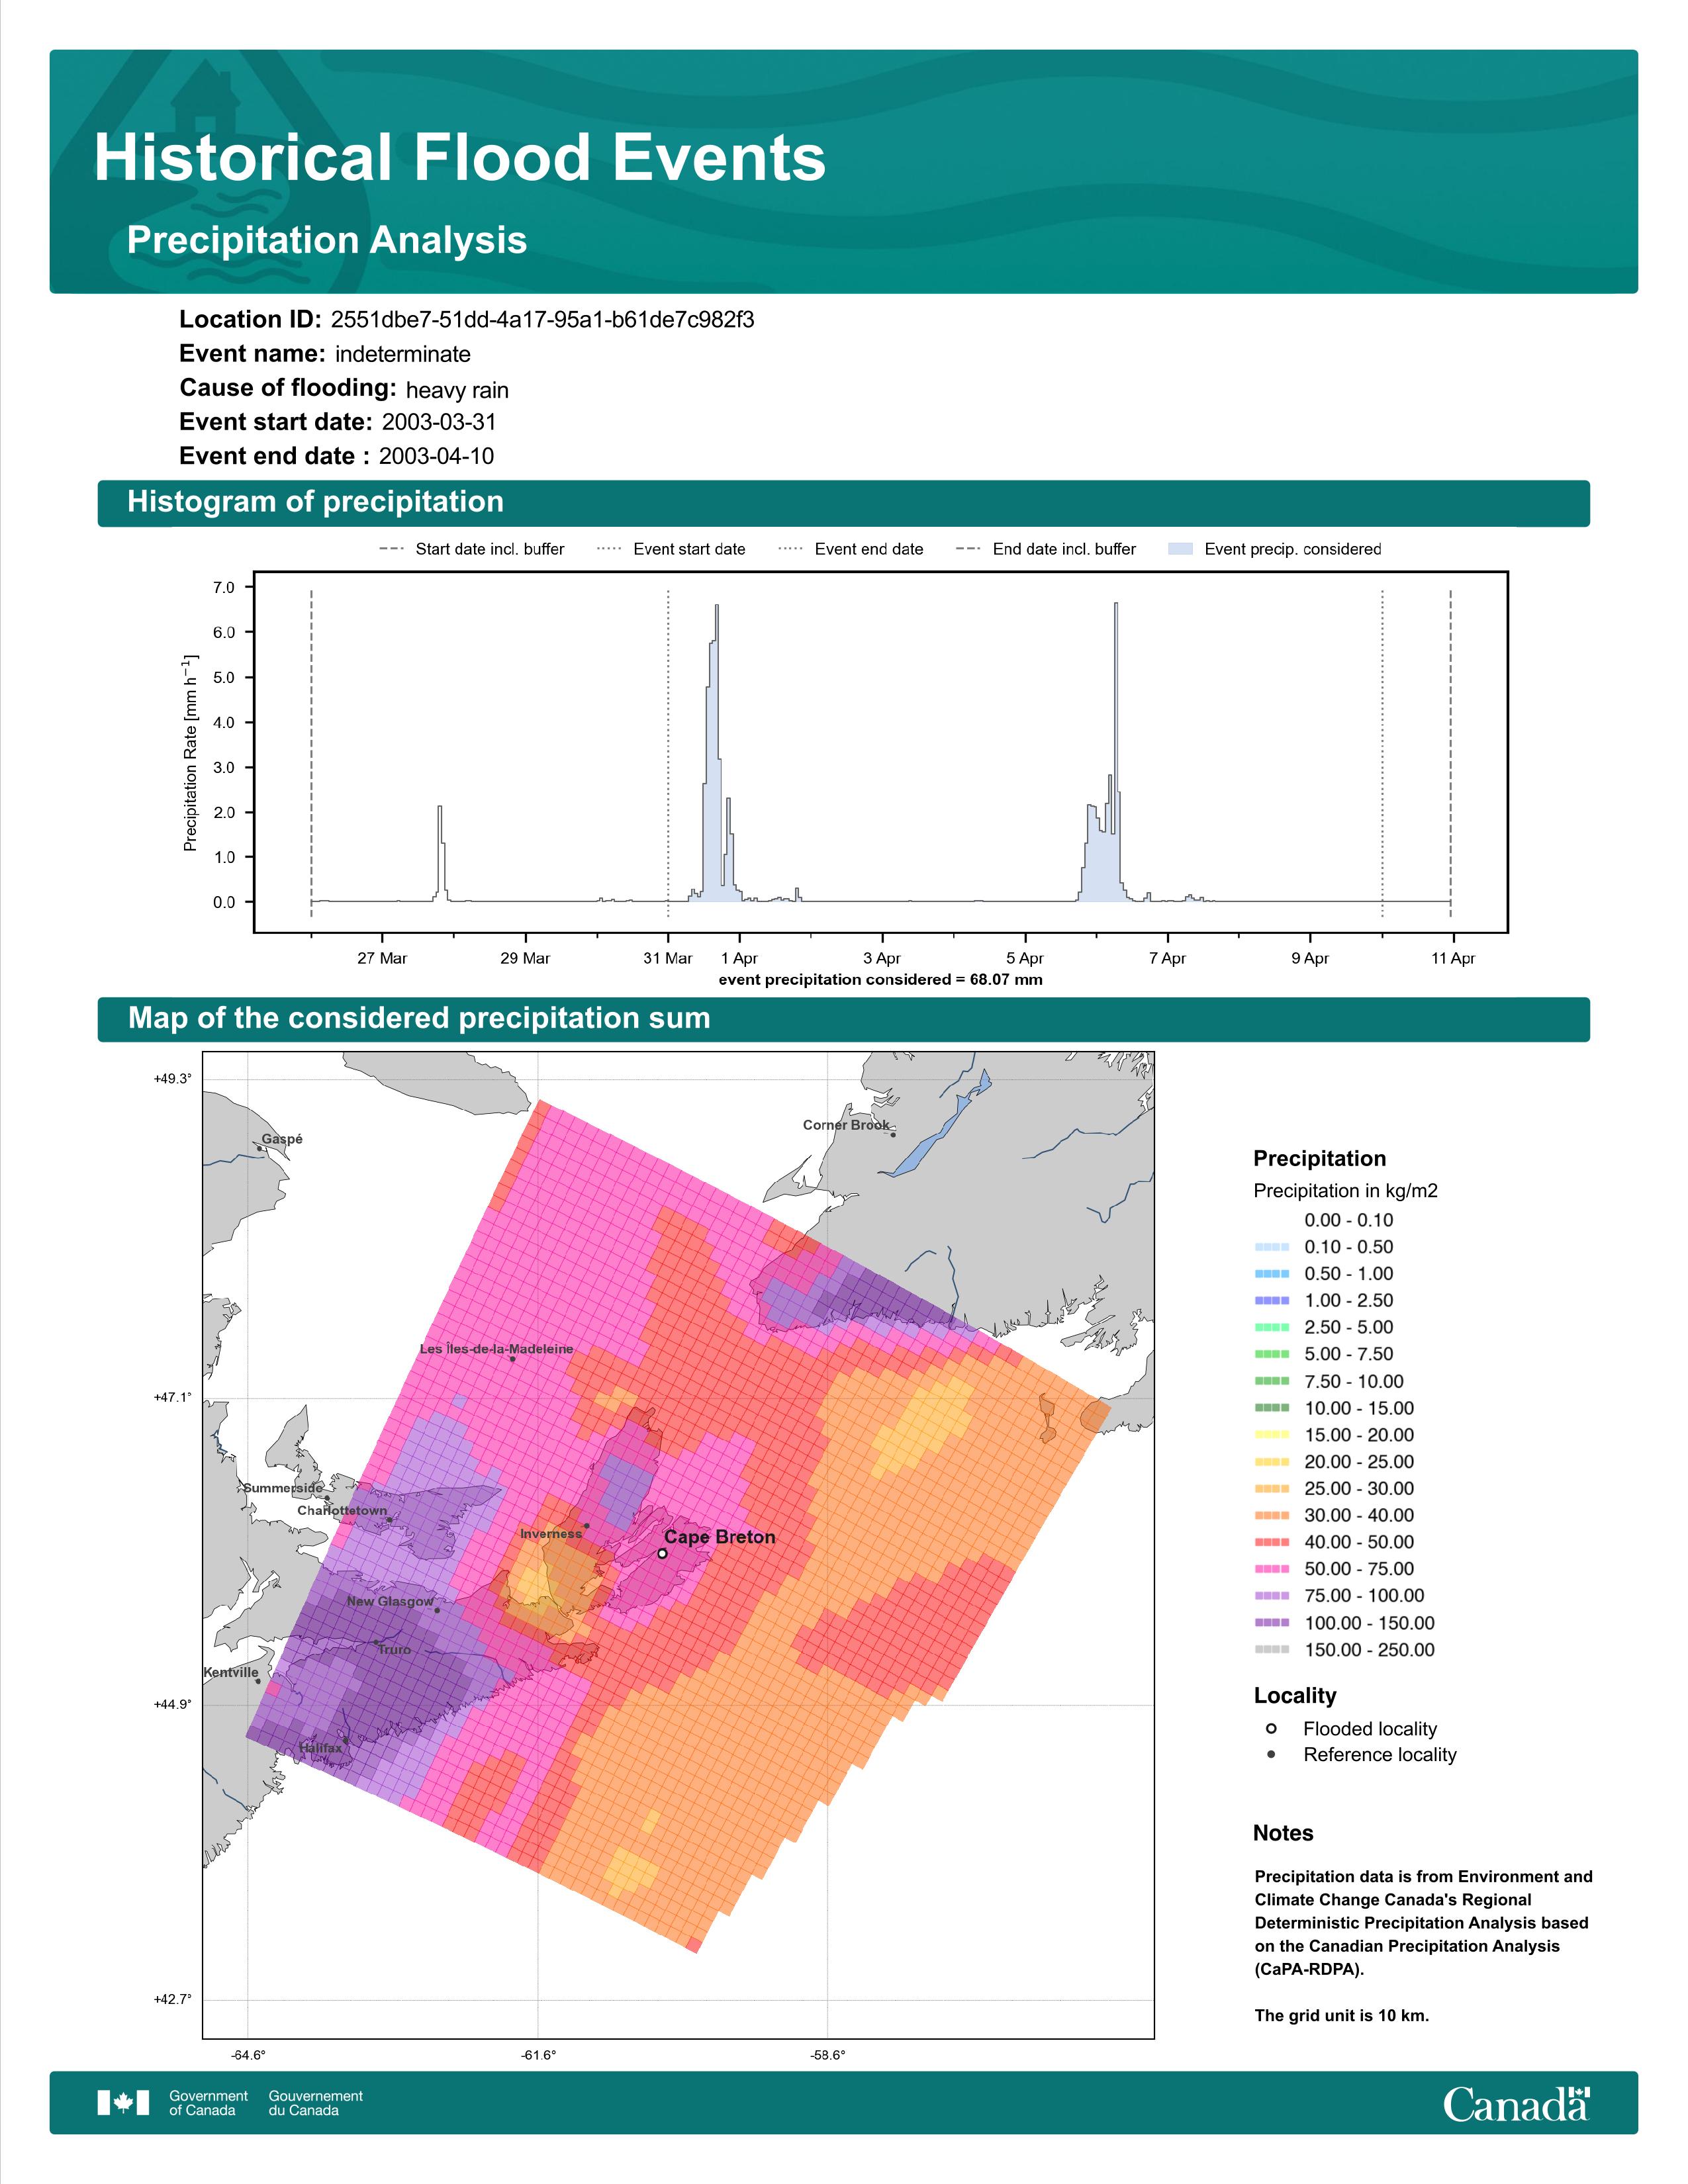
Task: Click the Precipitation Rate y-axis label
Action: (x=190, y=753)
